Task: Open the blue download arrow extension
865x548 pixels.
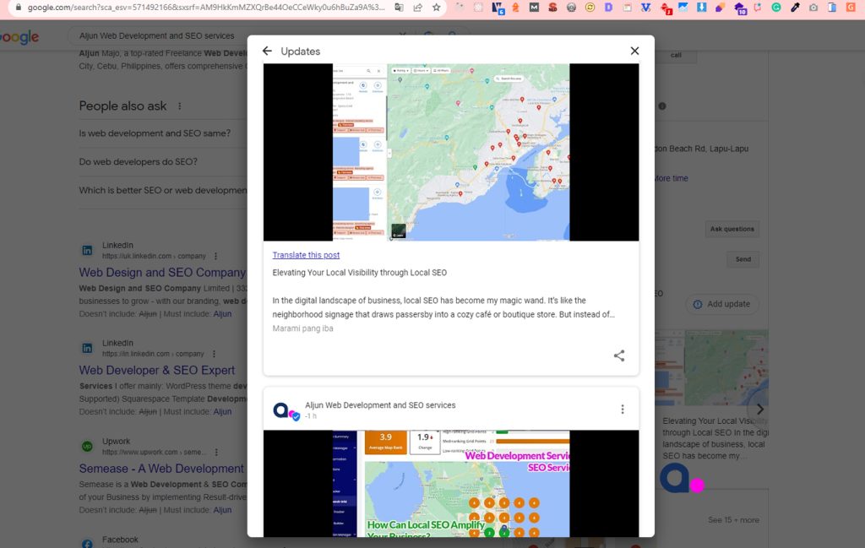Action: point(701,8)
